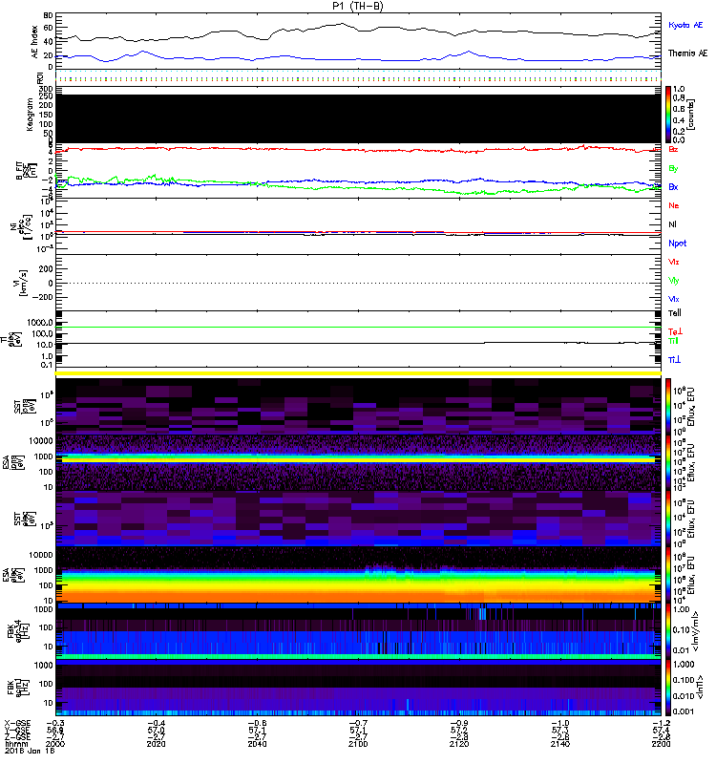
Task: Click the green By legend label
Action: point(673,169)
